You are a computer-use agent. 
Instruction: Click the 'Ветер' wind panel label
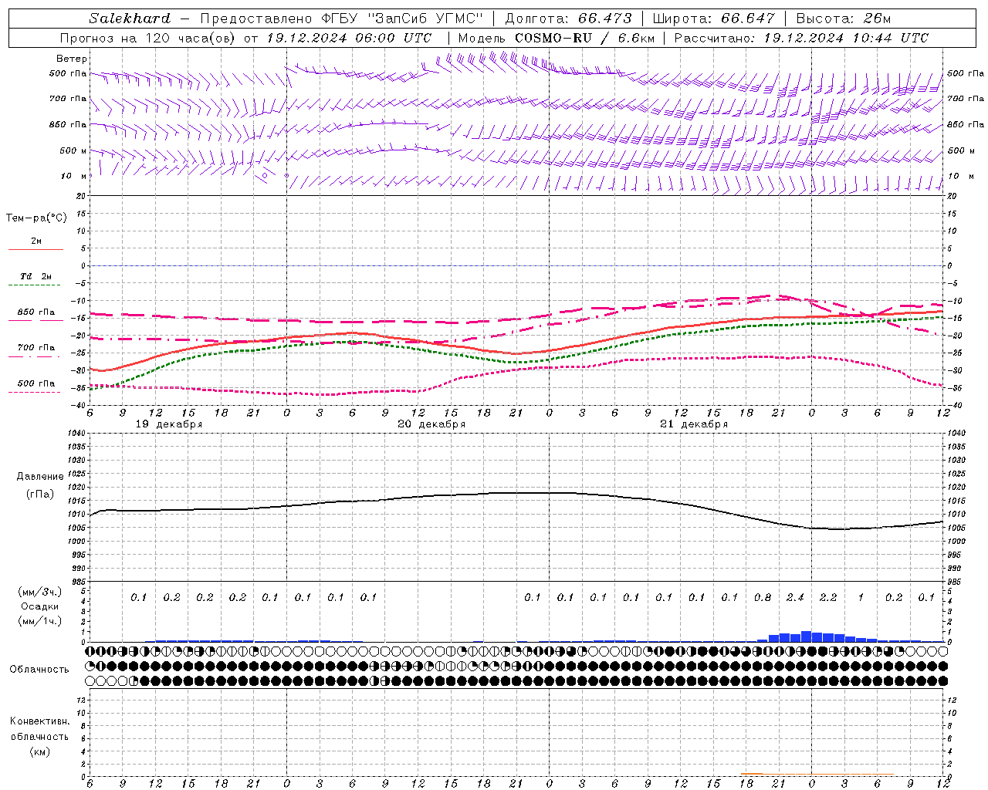pyautogui.click(x=72, y=59)
